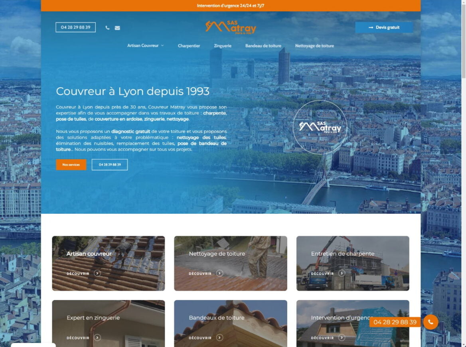Click circled arrow on Nettoyage de toiture card
Image resolution: width=466 pixels, height=347 pixels.
pyautogui.click(x=219, y=274)
